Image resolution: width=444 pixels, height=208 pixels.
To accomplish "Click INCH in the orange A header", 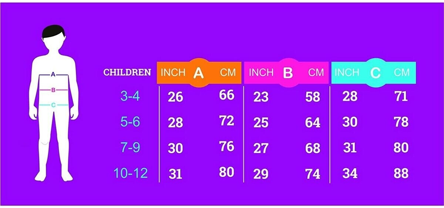I will (173, 73).
